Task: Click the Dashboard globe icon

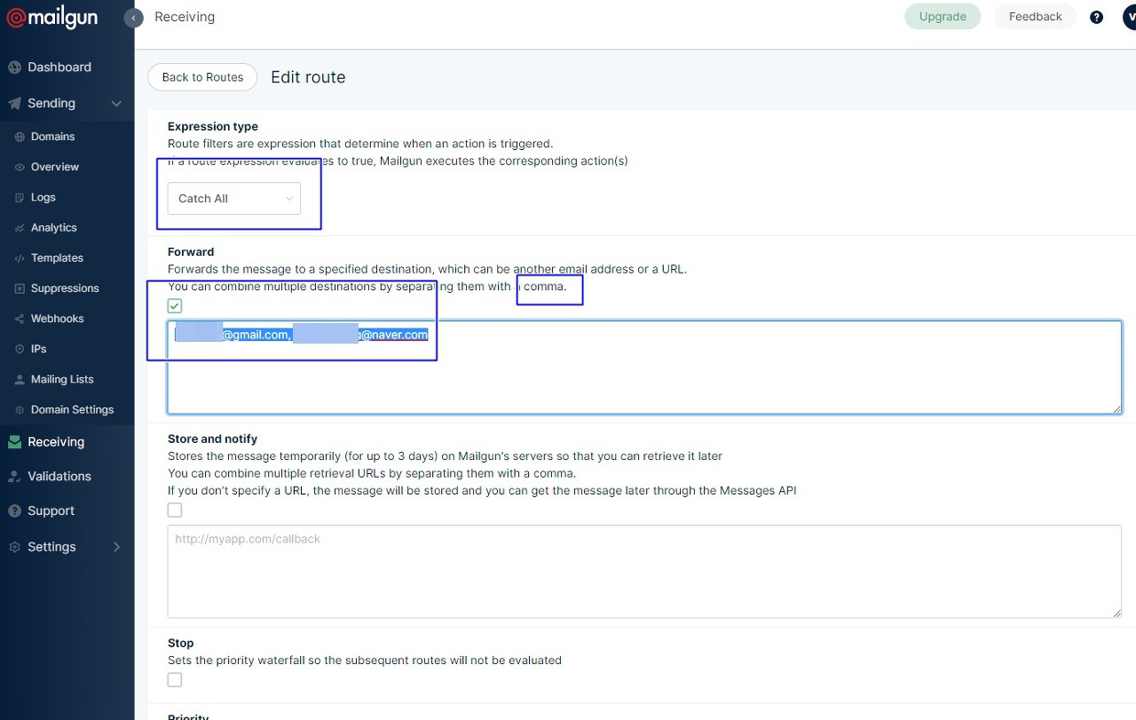Action: click(14, 67)
